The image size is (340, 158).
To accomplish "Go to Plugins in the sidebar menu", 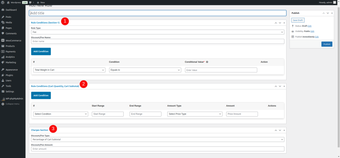I will click(10, 75).
